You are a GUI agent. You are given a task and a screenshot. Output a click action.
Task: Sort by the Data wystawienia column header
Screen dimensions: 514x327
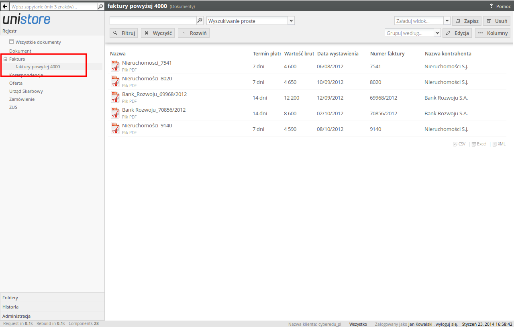[x=338, y=53]
